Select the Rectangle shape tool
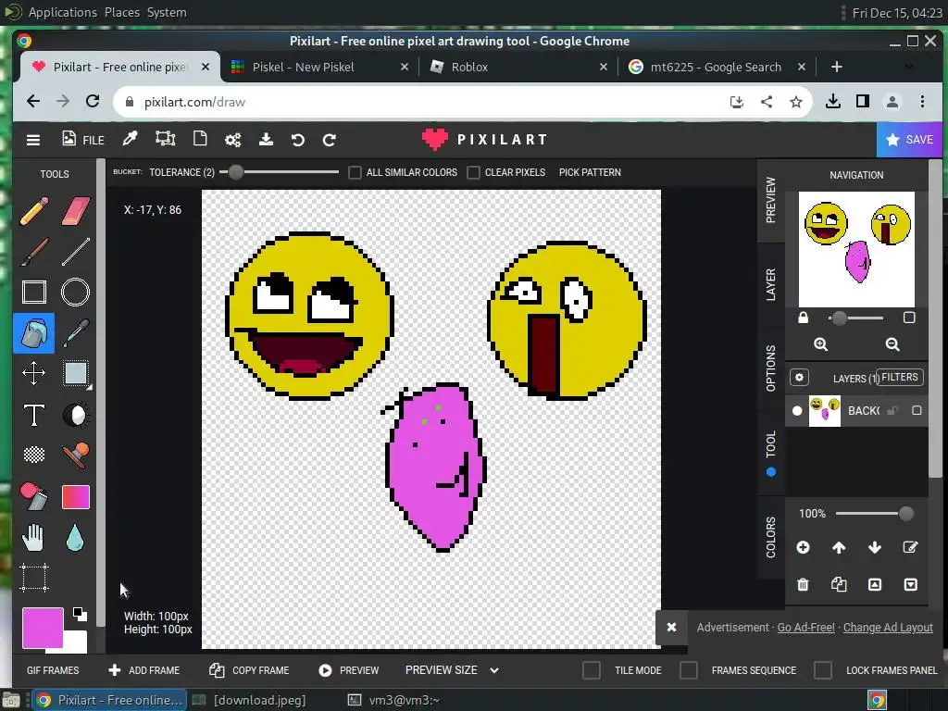Image resolution: width=948 pixels, height=711 pixels. (34, 292)
